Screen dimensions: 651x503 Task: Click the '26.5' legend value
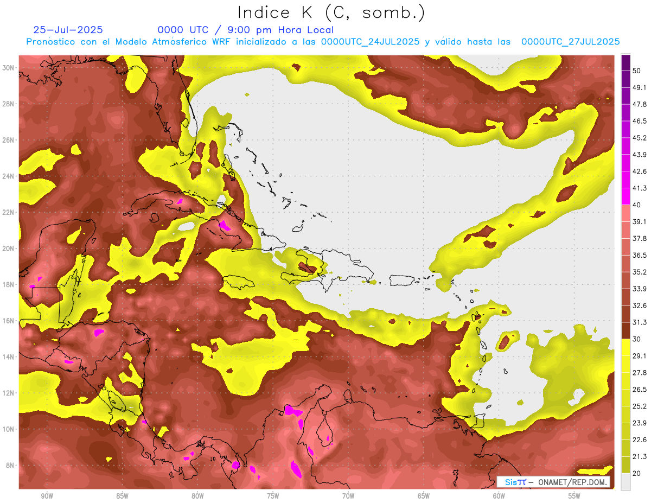click(639, 390)
